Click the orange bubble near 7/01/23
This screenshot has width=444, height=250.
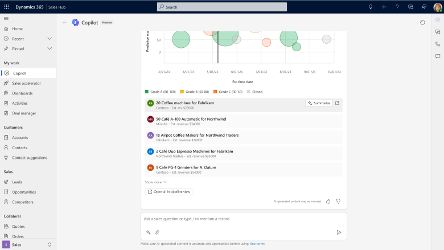coord(266,43)
